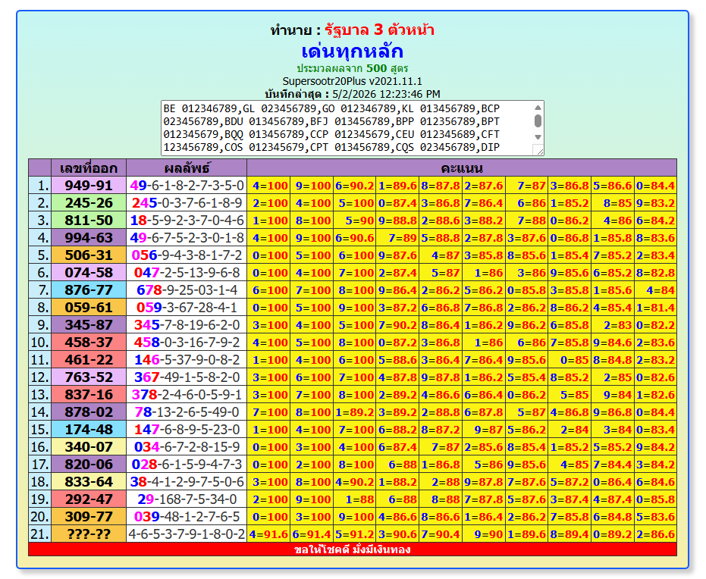Click the drawn number 763-52

(89, 377)
